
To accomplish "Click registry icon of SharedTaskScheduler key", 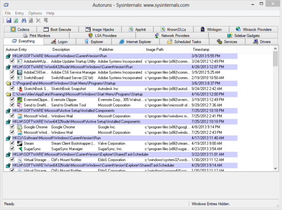I will 8,154.
